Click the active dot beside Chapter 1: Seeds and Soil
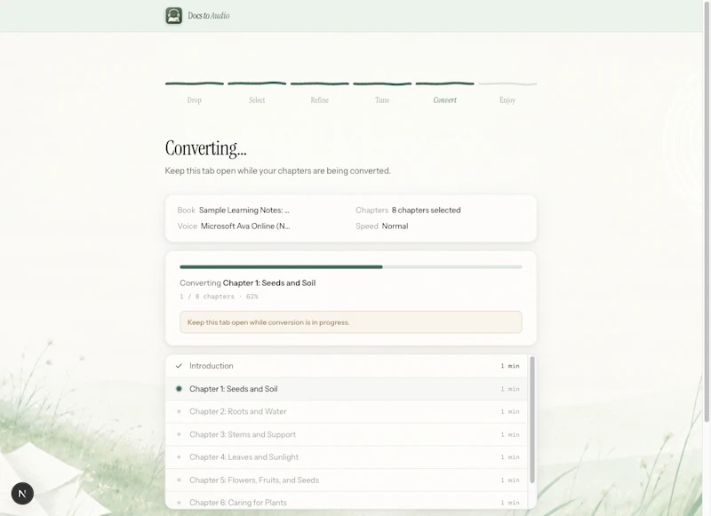This screenshot has height=516, width=711. click(179, 389)
